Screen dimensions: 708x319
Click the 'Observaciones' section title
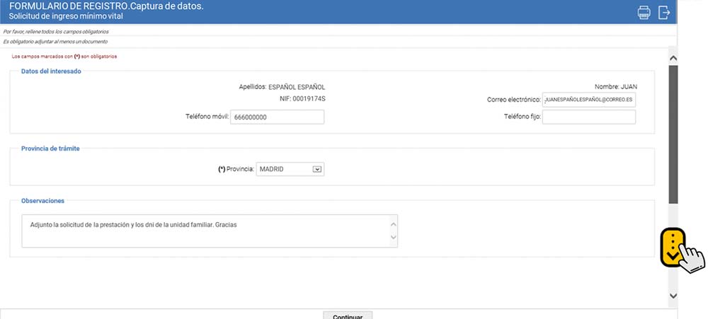(x=42, y=201)
